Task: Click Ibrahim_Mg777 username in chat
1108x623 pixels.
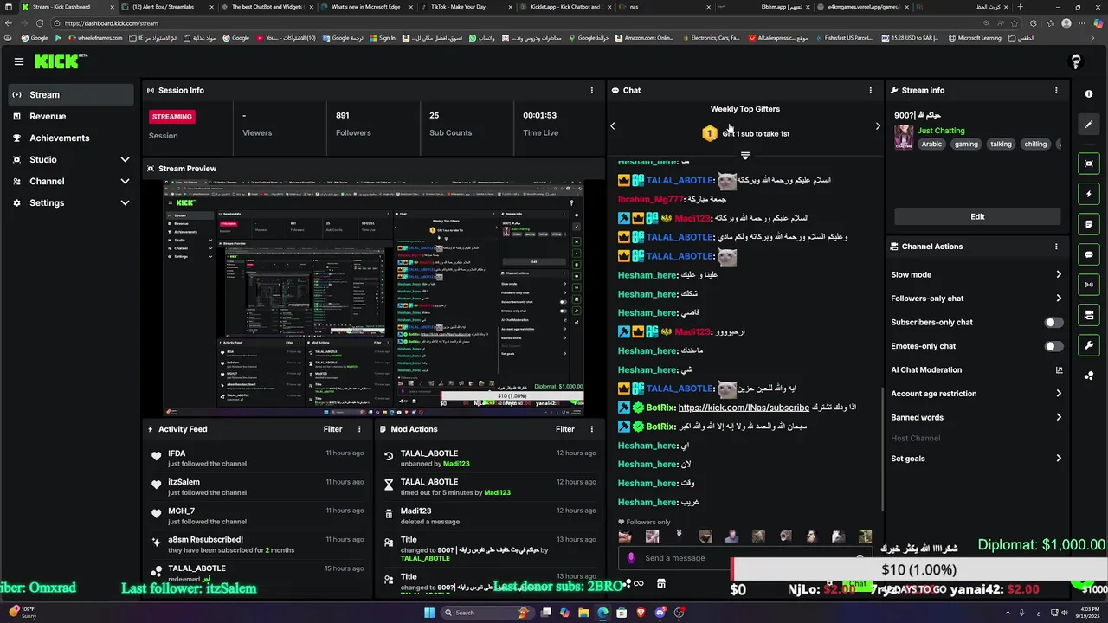Action: coord(651,199)
